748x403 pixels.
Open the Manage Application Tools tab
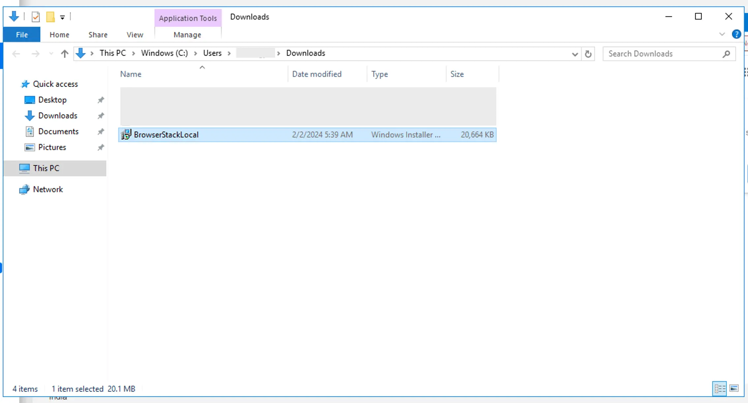tap(187, 35)
